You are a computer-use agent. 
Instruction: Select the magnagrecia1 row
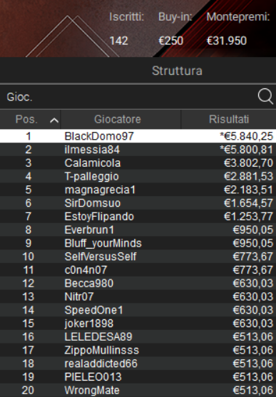[x=138, y=190]
